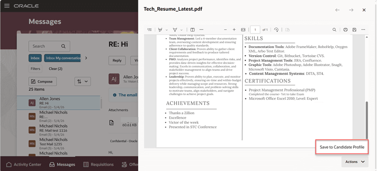The image size is (377, 171).
Task: Expand the highlighter options arrow
Action: pyautogui.click(x=167, y=30)
